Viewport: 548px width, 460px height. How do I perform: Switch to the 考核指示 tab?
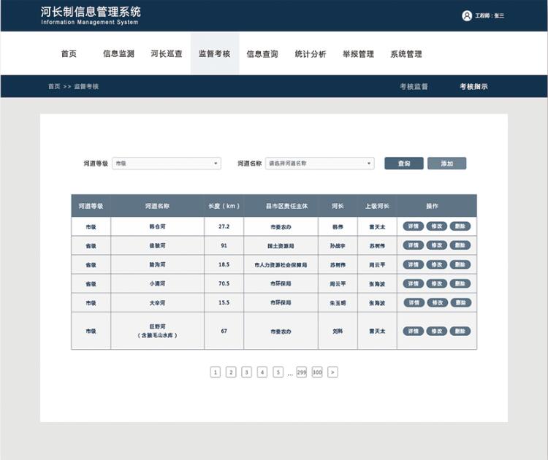pos(473,86)
